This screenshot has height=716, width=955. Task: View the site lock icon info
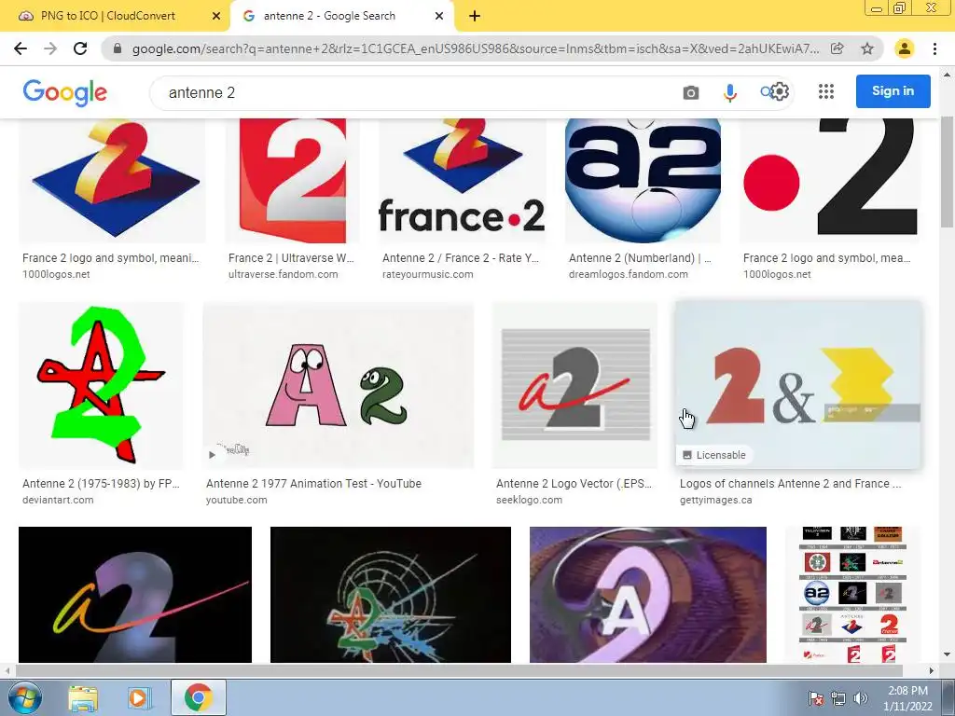(118, 48)
